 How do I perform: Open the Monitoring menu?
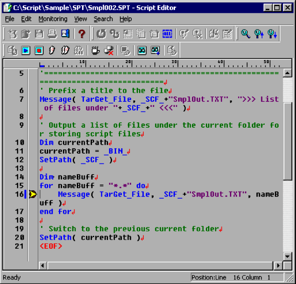click(x=53, y=19)
